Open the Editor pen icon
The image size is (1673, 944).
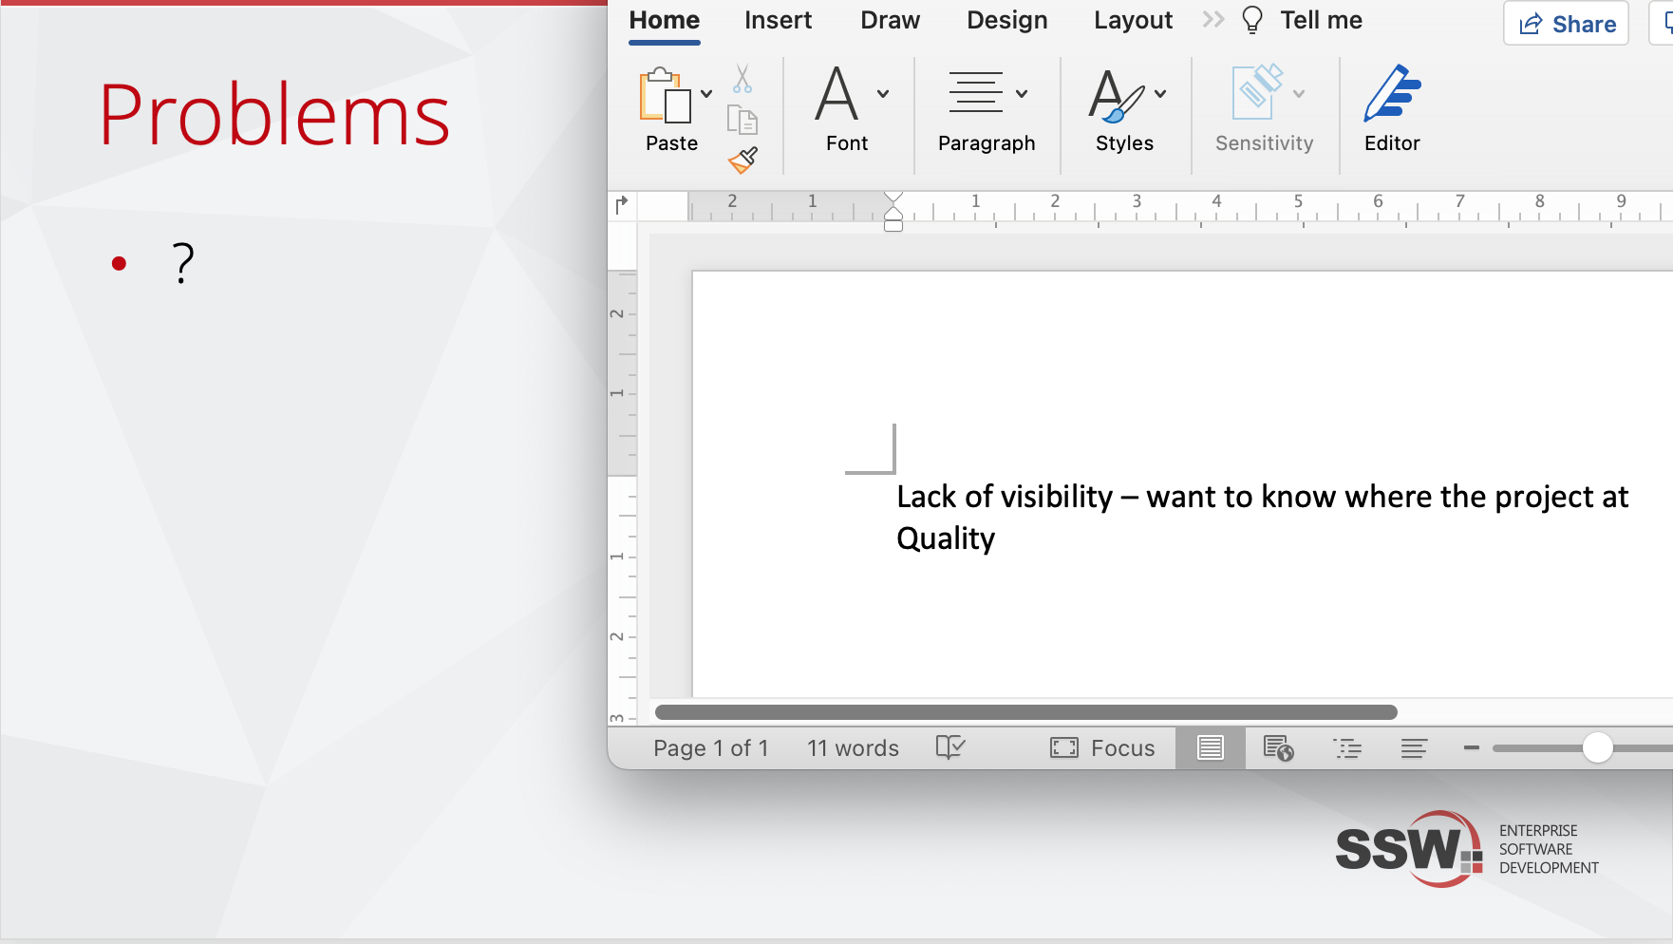click(x=1391, y=95)
